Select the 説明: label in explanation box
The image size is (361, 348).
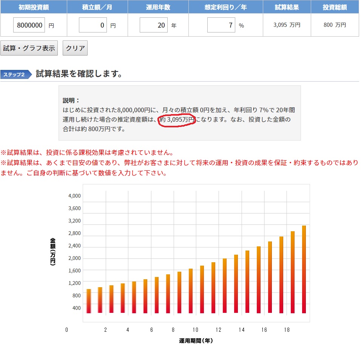71,101
